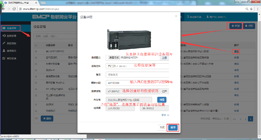Open the zoom magnifier icon in address bar

pyautogui.click(x=247, y=9)
